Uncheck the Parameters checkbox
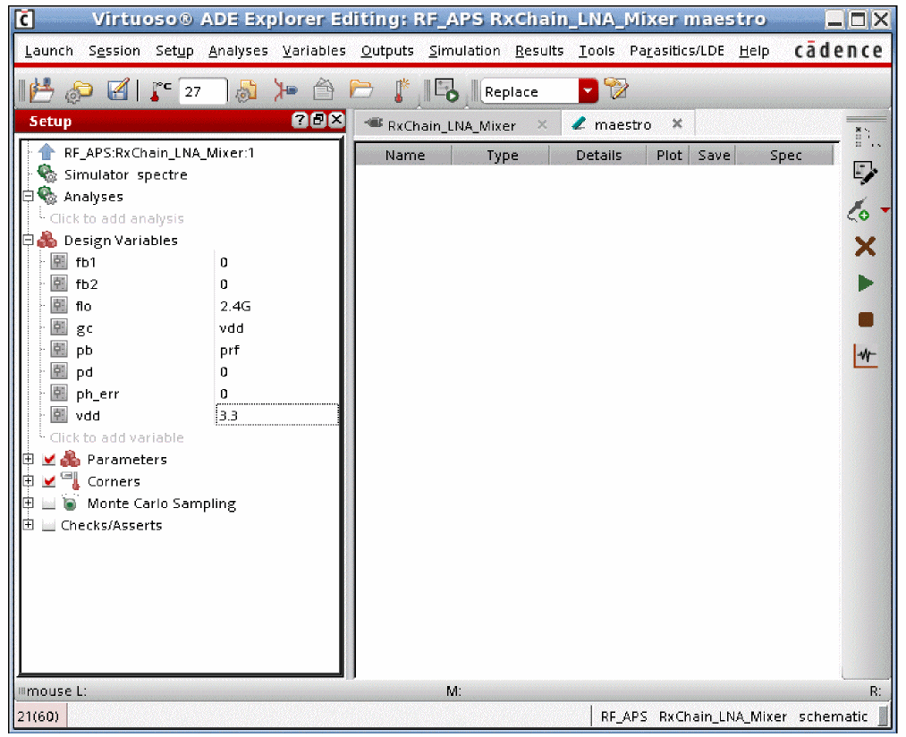The height and width of the screenshot is (737, 906). point(49,460)
